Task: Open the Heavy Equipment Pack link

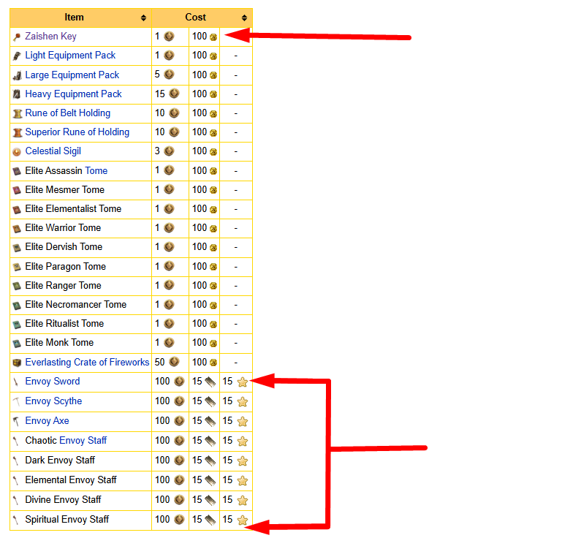Action: 73,94
